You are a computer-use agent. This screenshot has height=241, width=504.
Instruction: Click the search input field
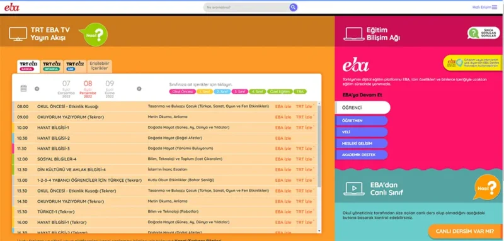click(x=247, y=8)
